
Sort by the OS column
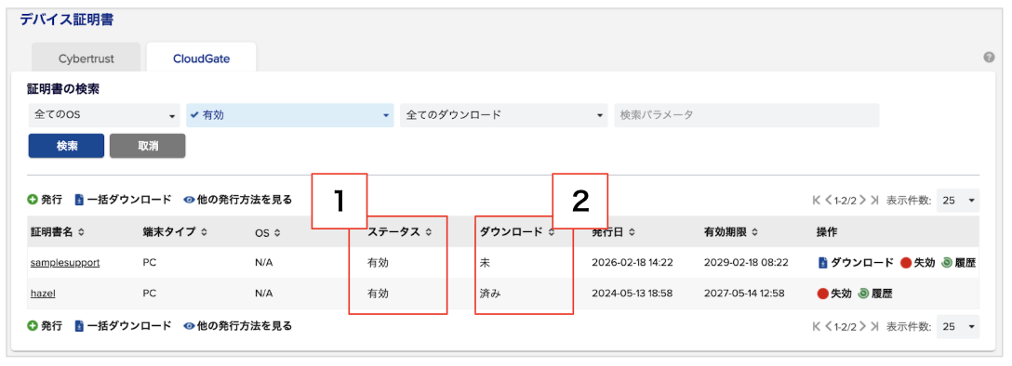click(268, 232)
